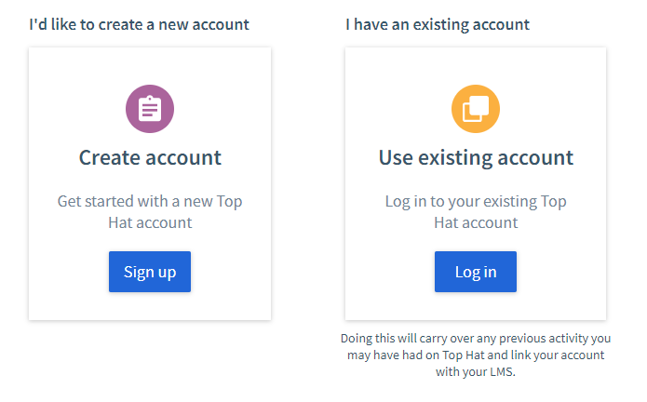Click empty card space beneath Sign up button
647x402 pixels.
click(150, 306)
